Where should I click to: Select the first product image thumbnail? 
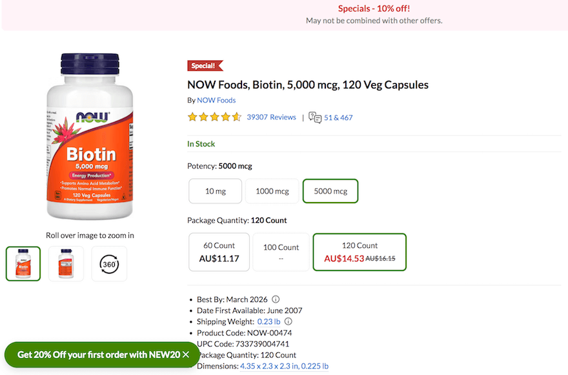click(x=23, y=263)
